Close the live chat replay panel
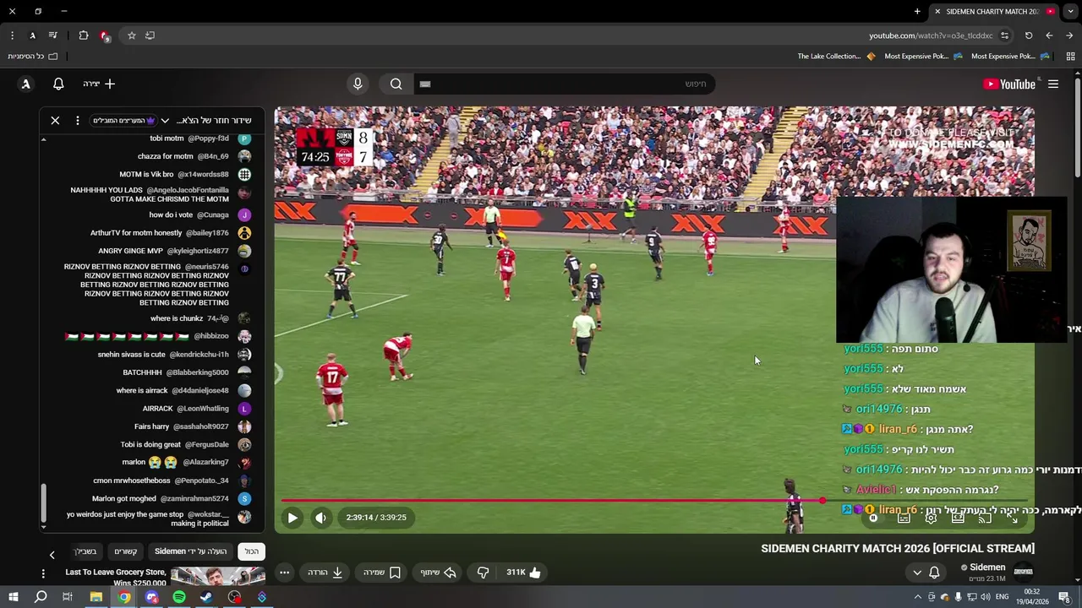 (55, 121)
